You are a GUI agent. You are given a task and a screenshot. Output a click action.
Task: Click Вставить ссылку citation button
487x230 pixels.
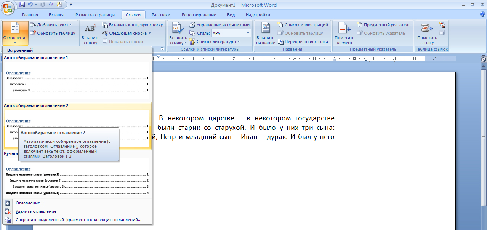178,34
